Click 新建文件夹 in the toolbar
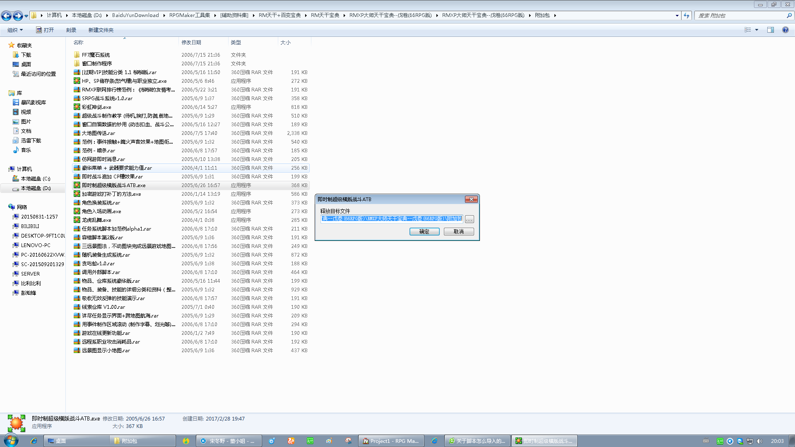This screenshot has width=795, height=447. (101, 30)
